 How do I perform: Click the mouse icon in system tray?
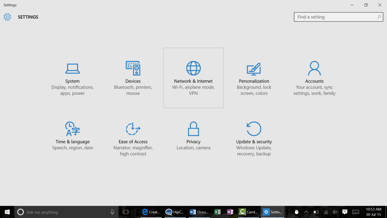tap(297, 212)
